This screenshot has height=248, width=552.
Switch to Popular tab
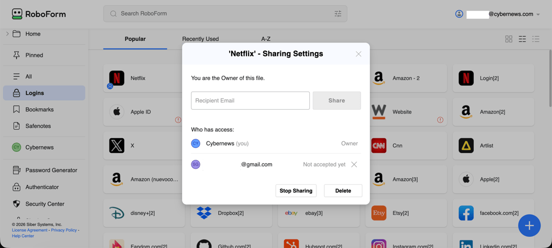(x=135, y=39)
